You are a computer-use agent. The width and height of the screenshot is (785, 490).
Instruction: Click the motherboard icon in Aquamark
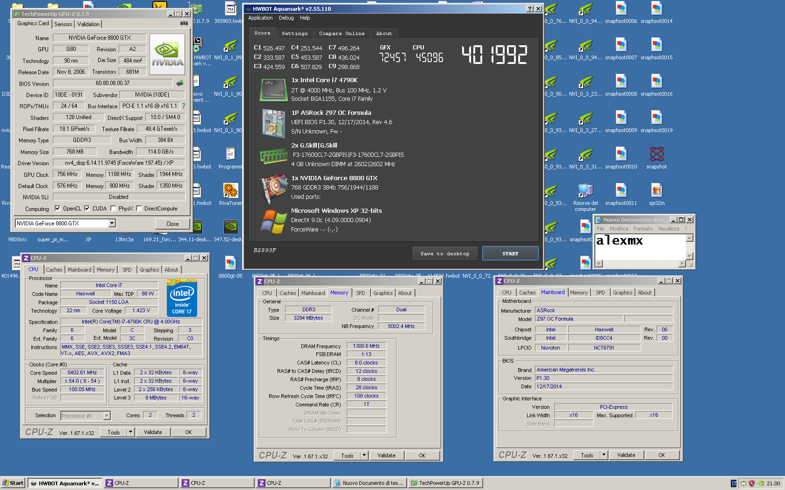click(x=273, y=123)
